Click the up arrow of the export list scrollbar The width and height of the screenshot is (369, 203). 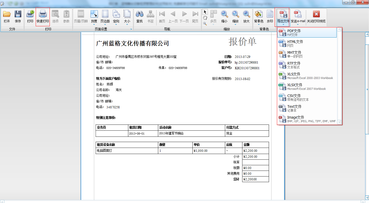coord(339,30)
